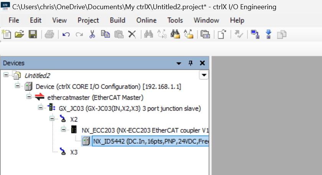
Task: Click the Redo toolbar icon
Action: (x=79, y=34)
